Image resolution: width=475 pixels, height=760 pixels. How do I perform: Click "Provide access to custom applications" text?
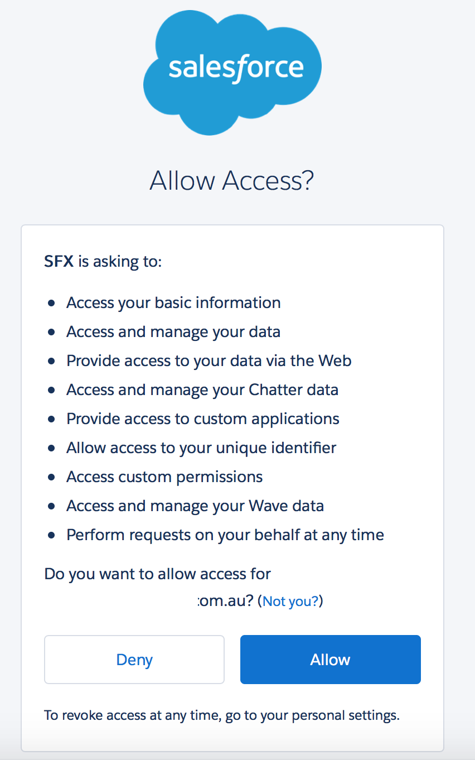pos(203,419)
